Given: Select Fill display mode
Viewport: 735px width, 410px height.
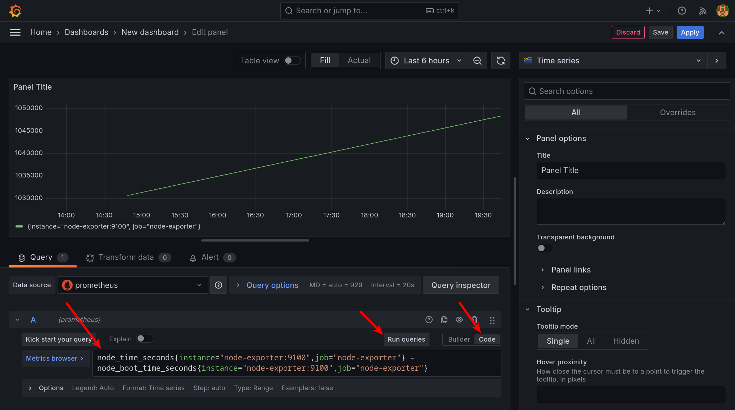Looking at the screenshot, I should tap(325, 60).
